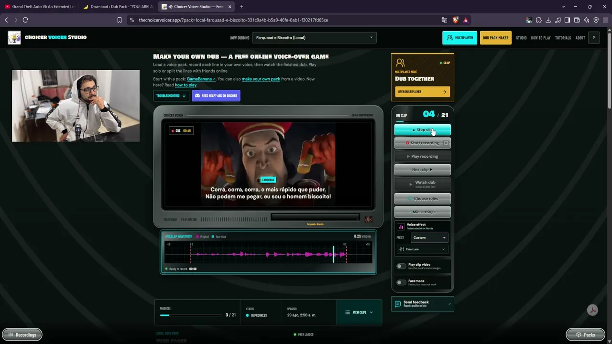Click the white playhead marker in waveform
Viewport: 612px width, 344px height.
coord(333,254)
